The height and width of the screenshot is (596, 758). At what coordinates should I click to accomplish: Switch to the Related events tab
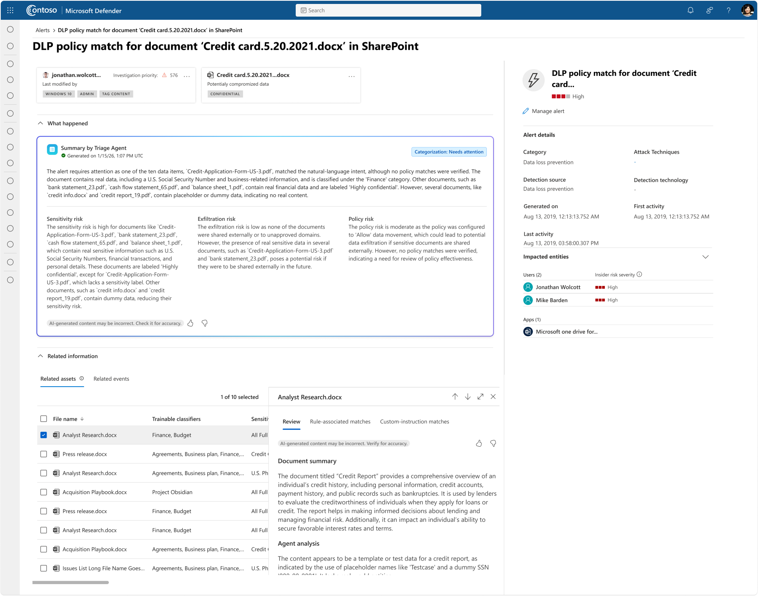point(111,379)
